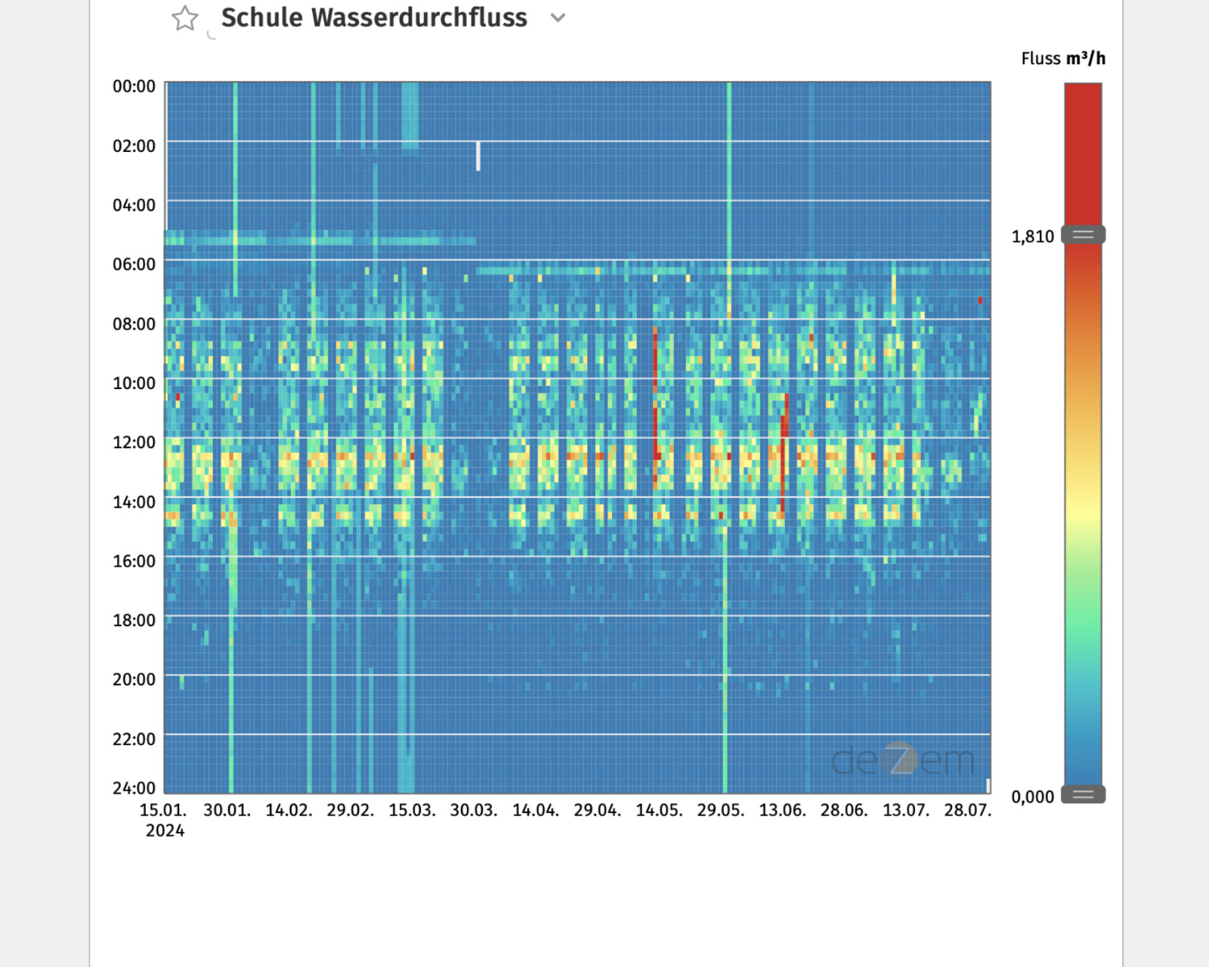Click the "1,810" value label on the scale

click(1033, 236)
